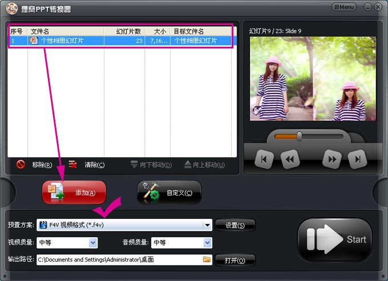Open the Customize (自定义) button
This screenshot has width=388, height=281.
coord(169,192)
